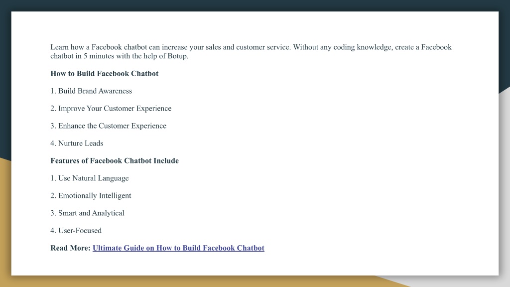Image resolution: width=510 pixels, height=287 pixels.
Task: Click "Enhance the Customer Experience" line
Action: coord(108,126)
